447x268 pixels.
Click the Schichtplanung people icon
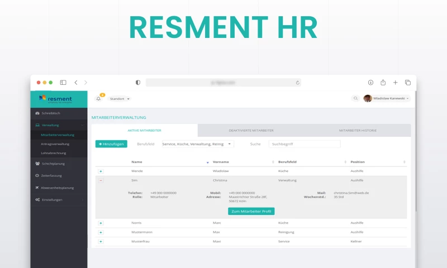click(x=37, y=164)
